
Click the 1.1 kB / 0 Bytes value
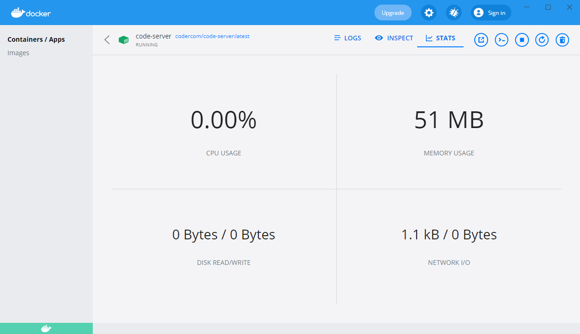point(449,235)
